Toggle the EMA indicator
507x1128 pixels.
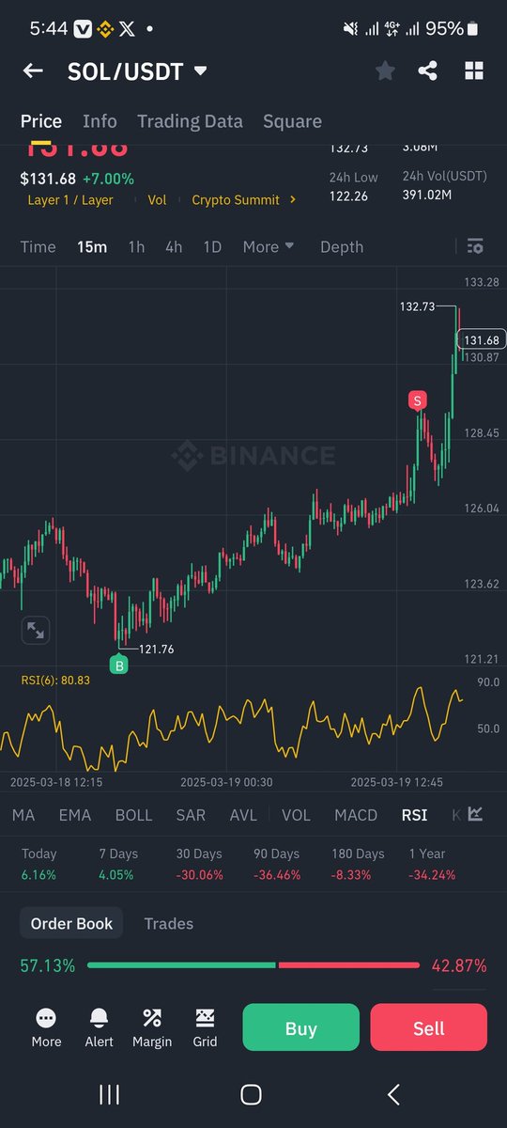[x=75, y=815]
